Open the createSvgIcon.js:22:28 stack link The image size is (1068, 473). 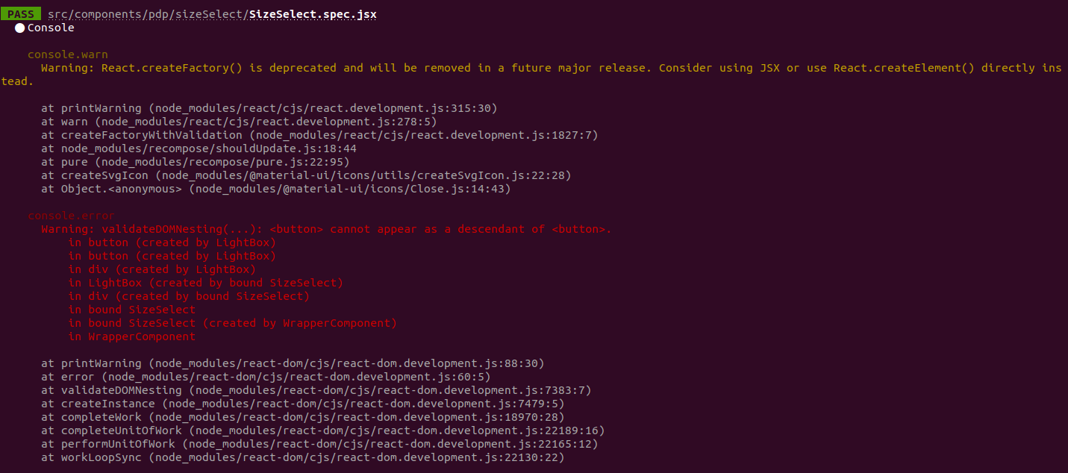(x=366, y=175)
